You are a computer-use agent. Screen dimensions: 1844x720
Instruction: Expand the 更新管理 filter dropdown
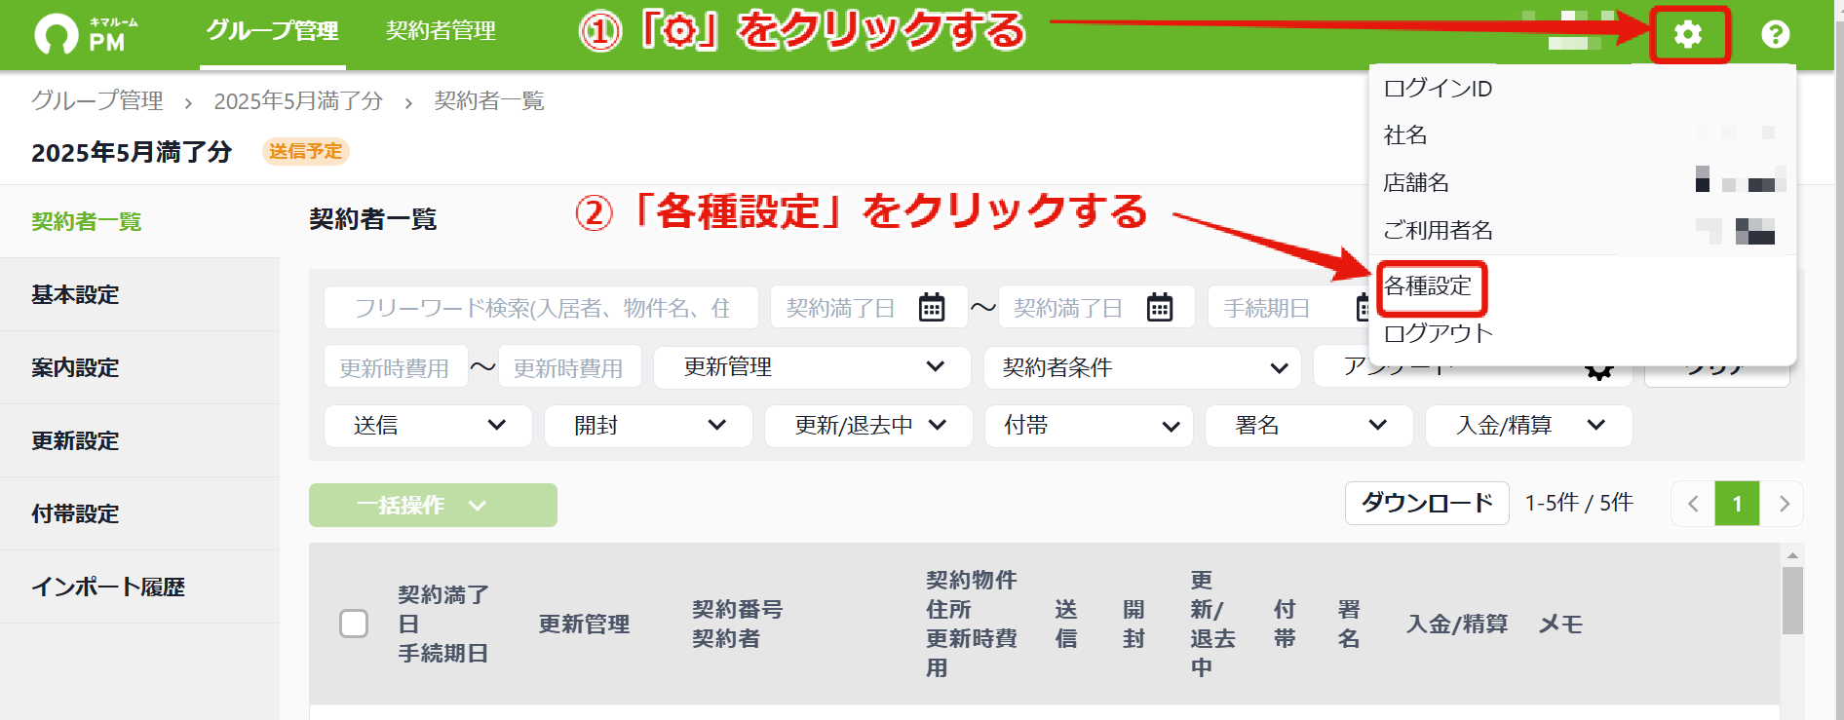coord(812,367)
